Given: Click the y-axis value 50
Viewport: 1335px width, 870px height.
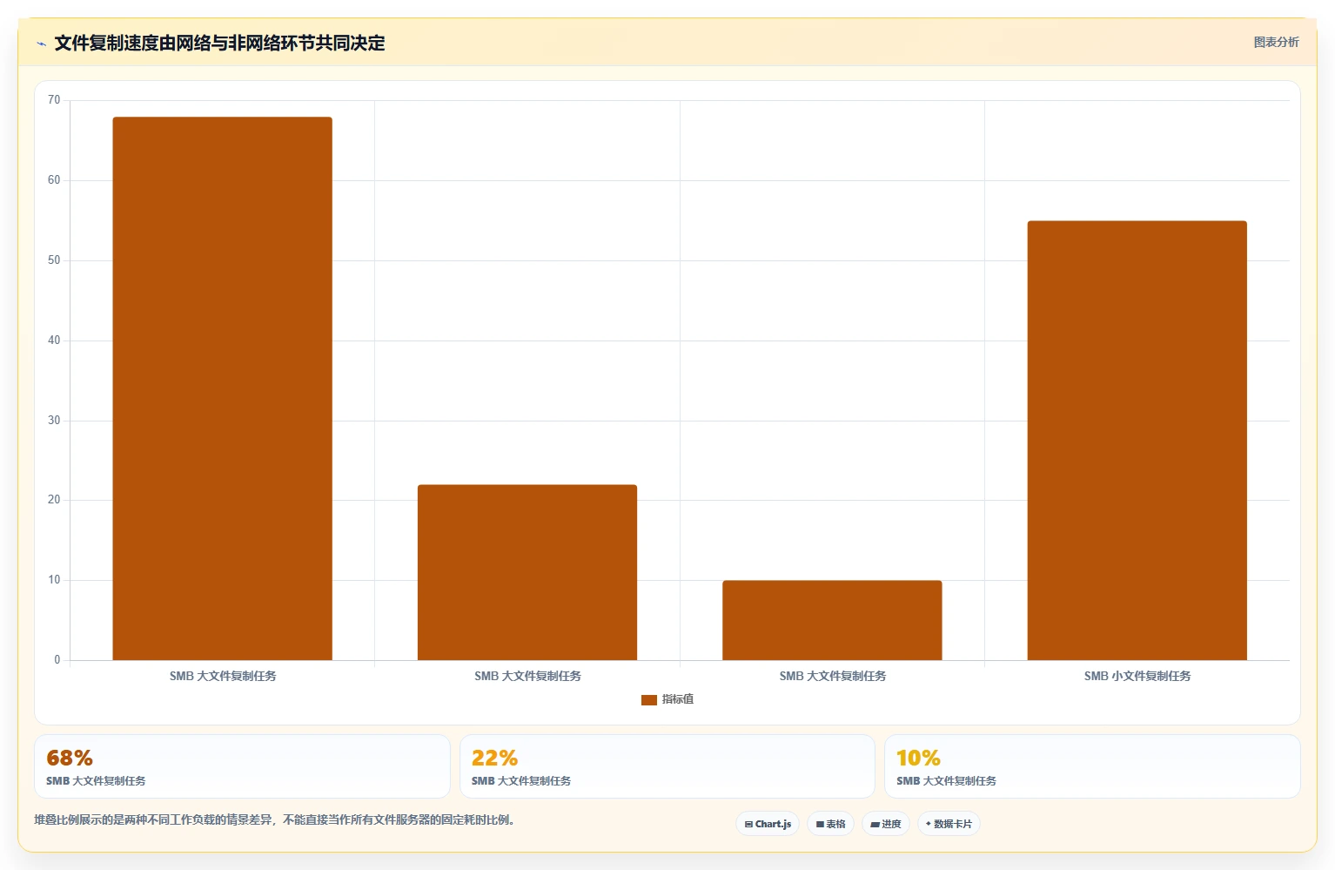Looking at the screenshot, I should pyautogui.click(x=54, y=260).
